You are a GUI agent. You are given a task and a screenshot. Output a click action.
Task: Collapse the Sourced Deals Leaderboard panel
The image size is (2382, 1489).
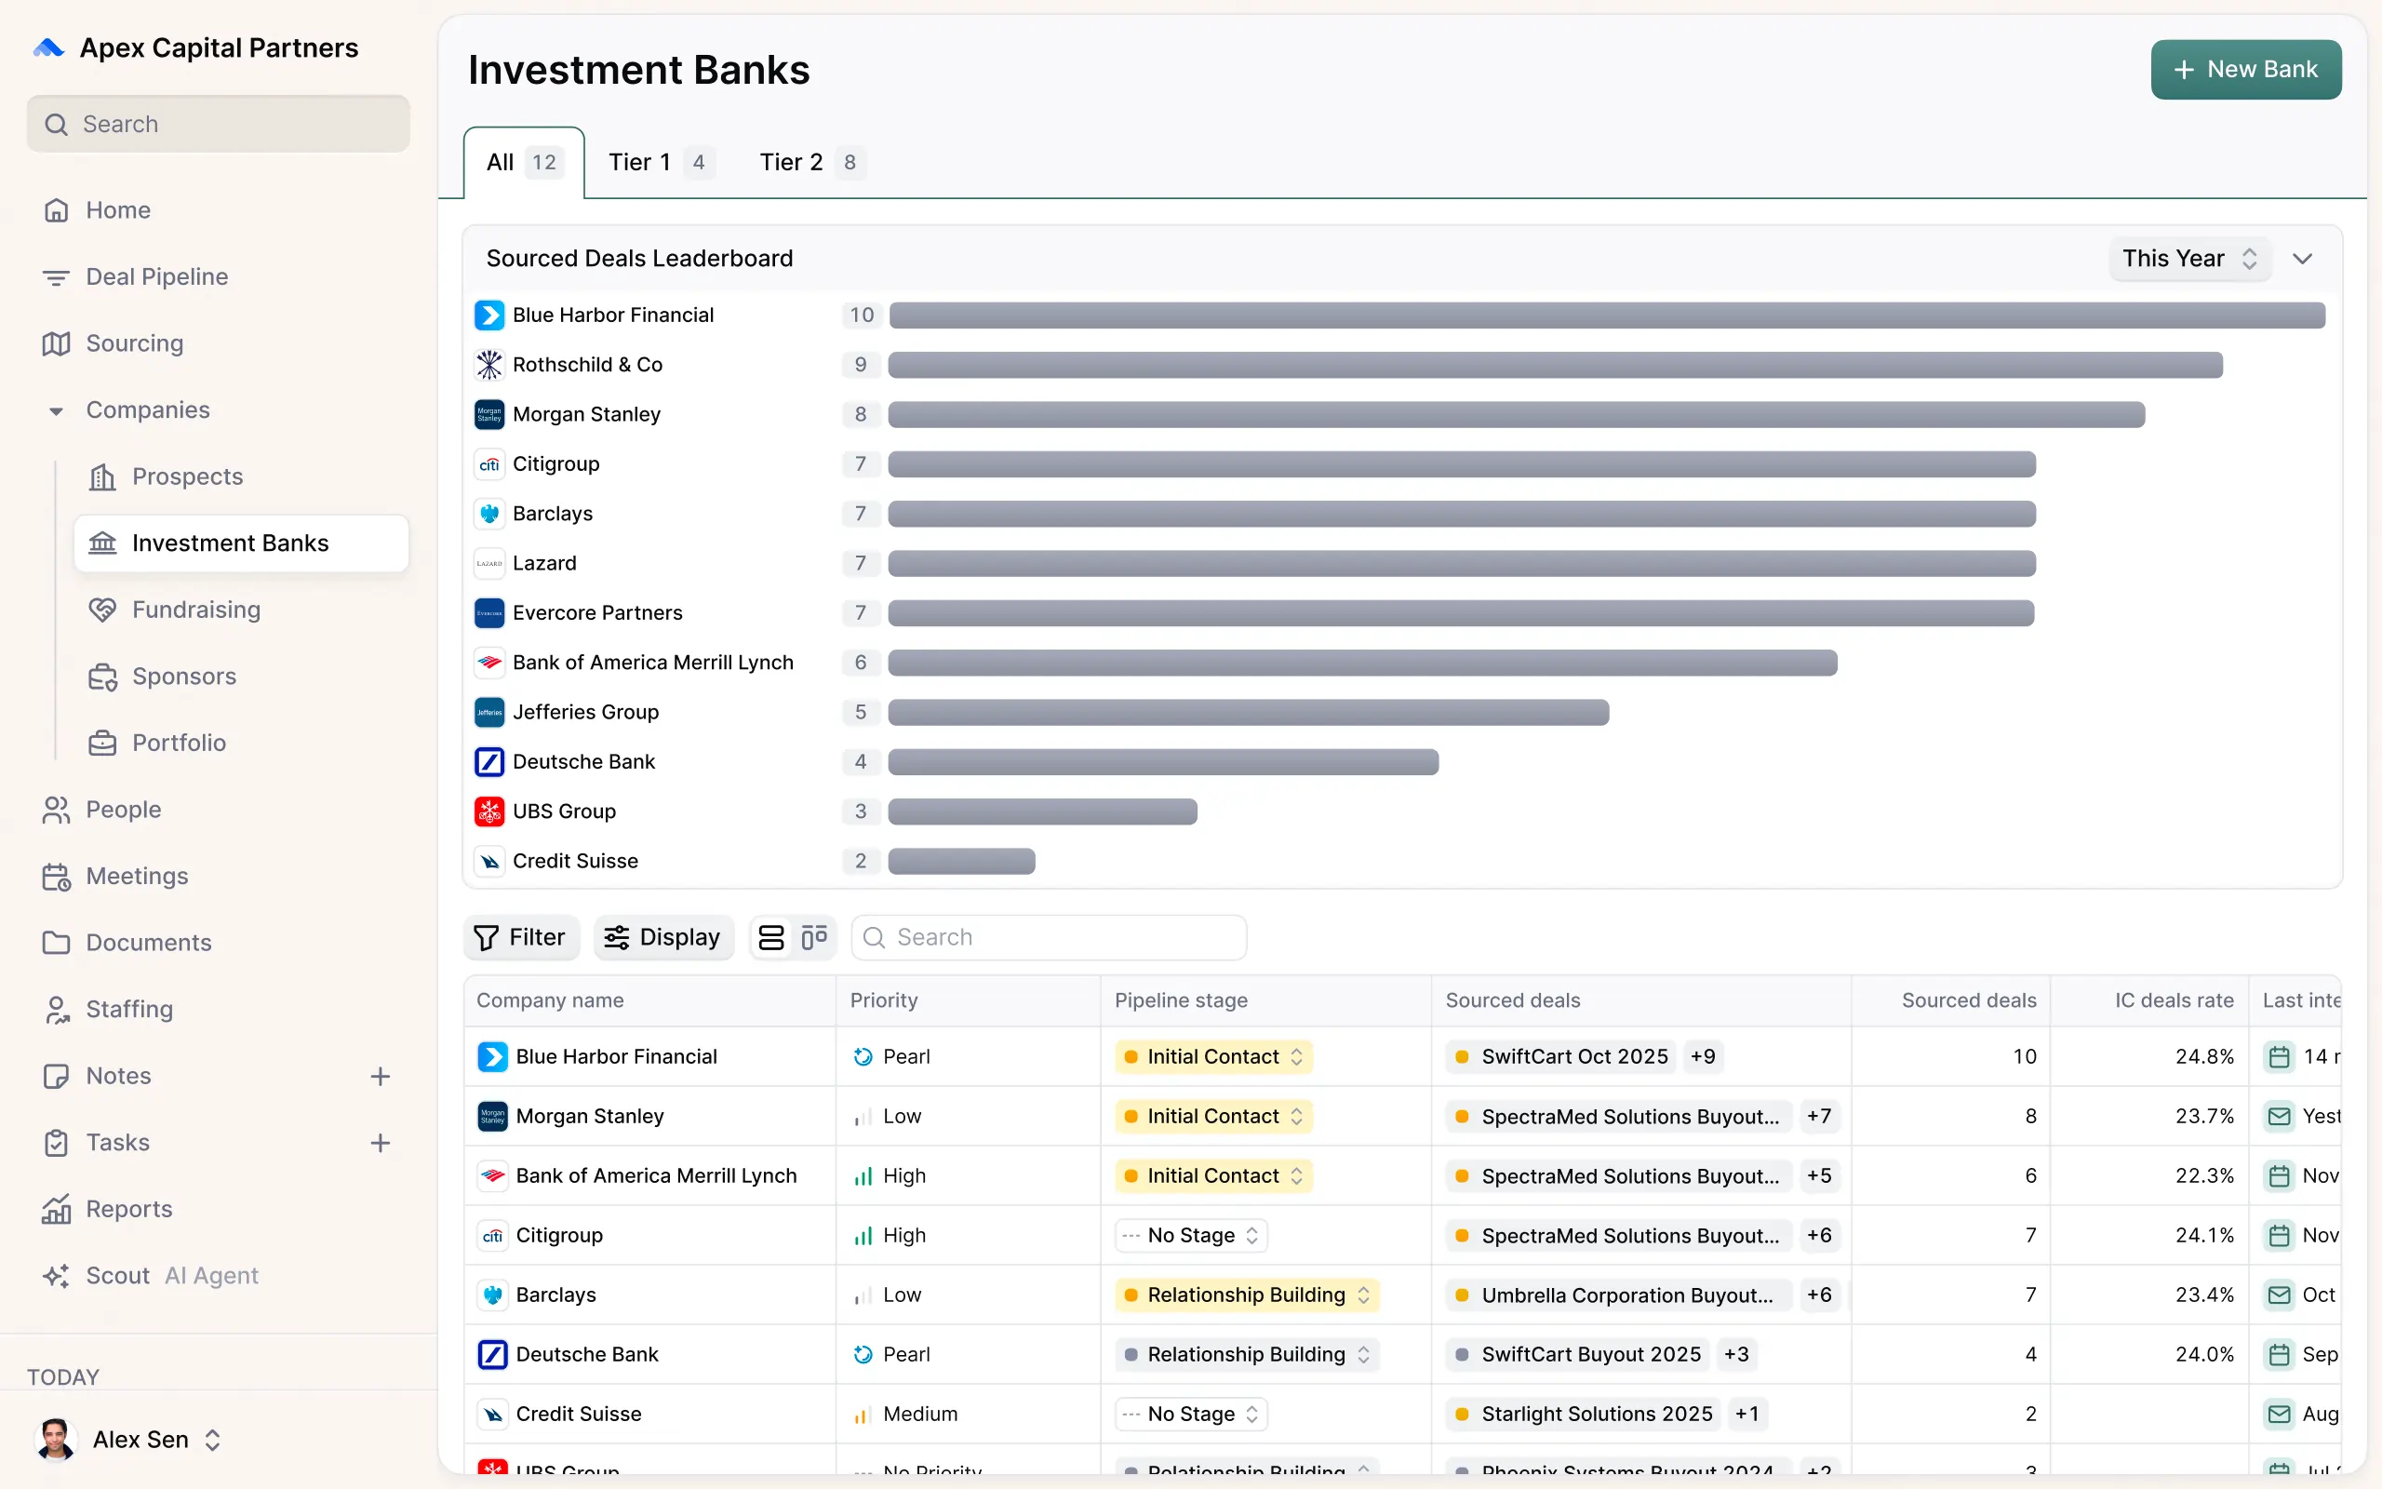[x=2302, y=259]
